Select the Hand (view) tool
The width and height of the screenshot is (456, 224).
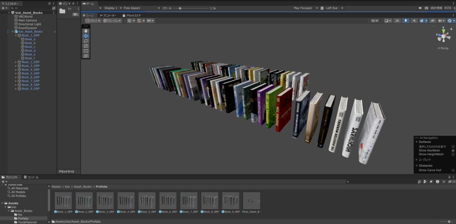click(x=86, y=31)
